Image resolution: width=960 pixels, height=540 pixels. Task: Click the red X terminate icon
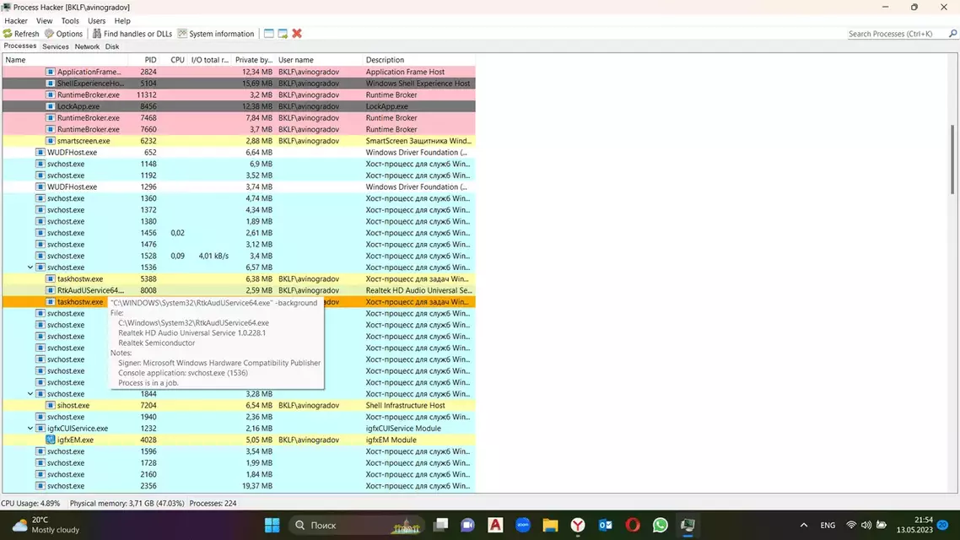tap(297, 34)
